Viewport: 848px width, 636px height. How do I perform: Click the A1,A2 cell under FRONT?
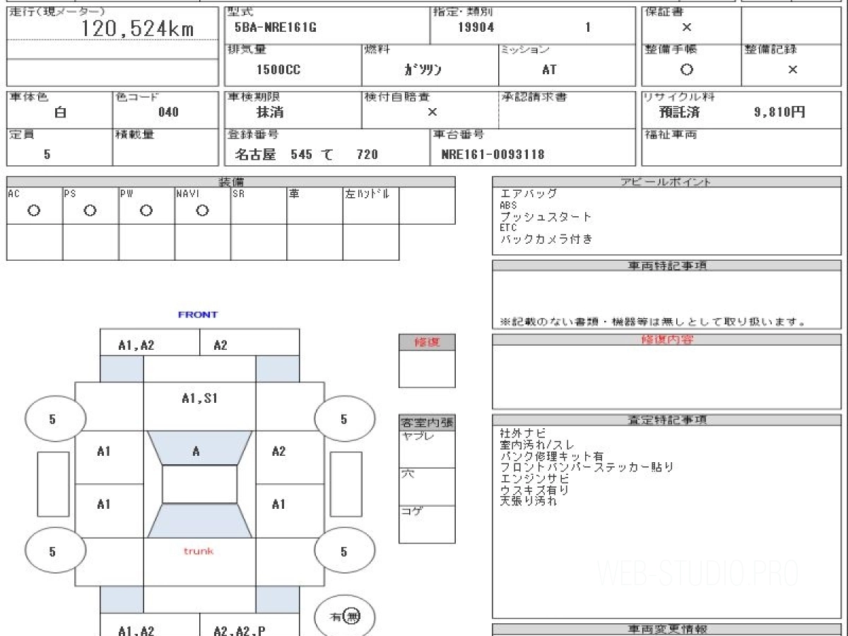coord(149,343)
